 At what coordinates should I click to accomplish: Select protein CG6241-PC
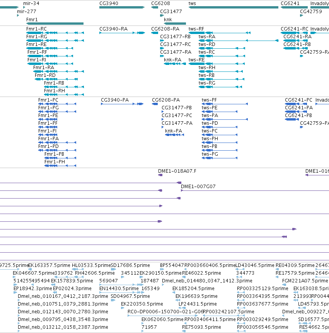coord(296,104)
